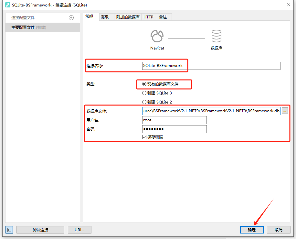
Task: Click the password input field
Action: (x=174, y=129)
